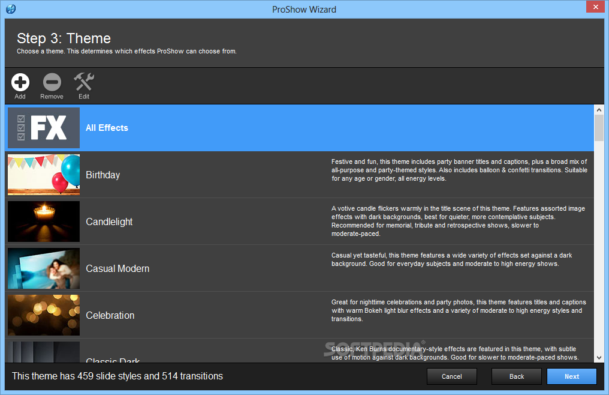Image resolution: width=609 pixels, height=395 pixels.
Task: Open the Edit theme tools icon
Action: [x=84, y=82]
